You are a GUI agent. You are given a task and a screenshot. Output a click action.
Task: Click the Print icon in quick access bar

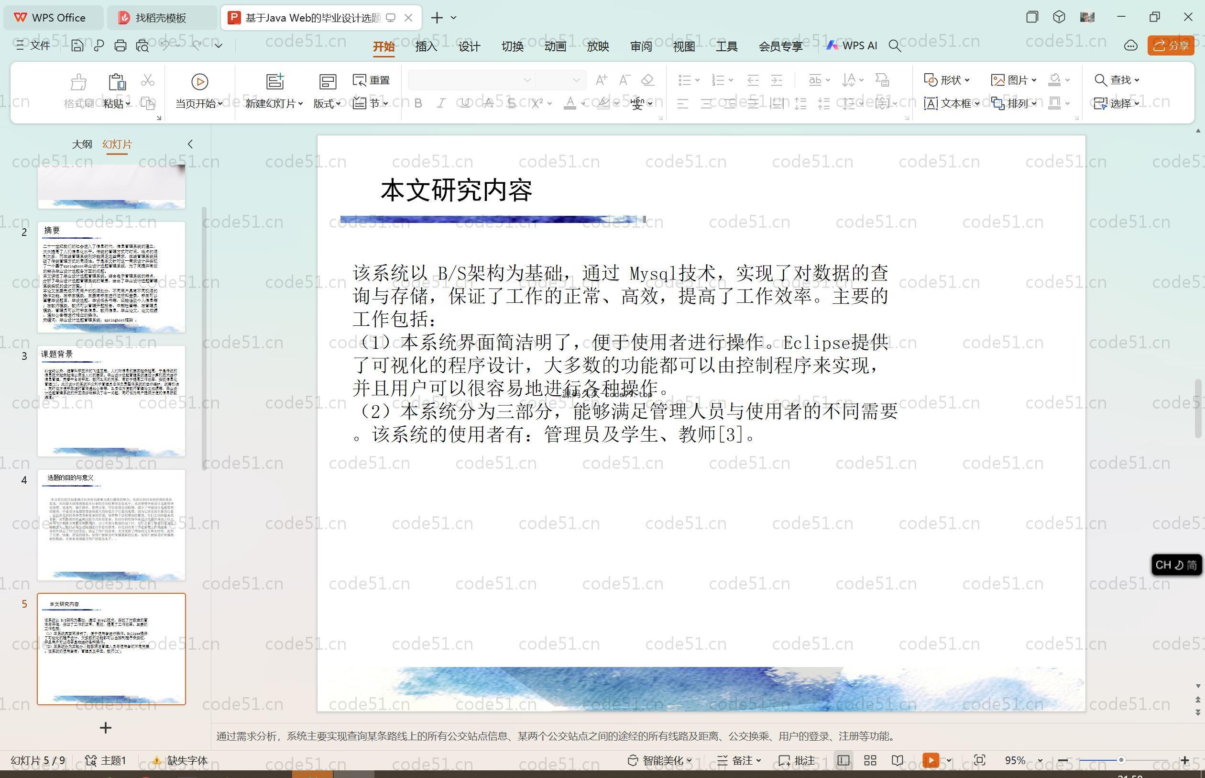(x=120, y=46)
